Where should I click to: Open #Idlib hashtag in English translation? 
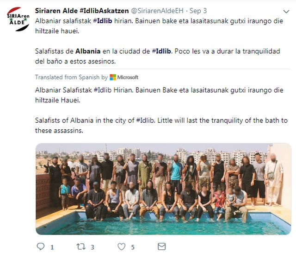click(145, 120)
